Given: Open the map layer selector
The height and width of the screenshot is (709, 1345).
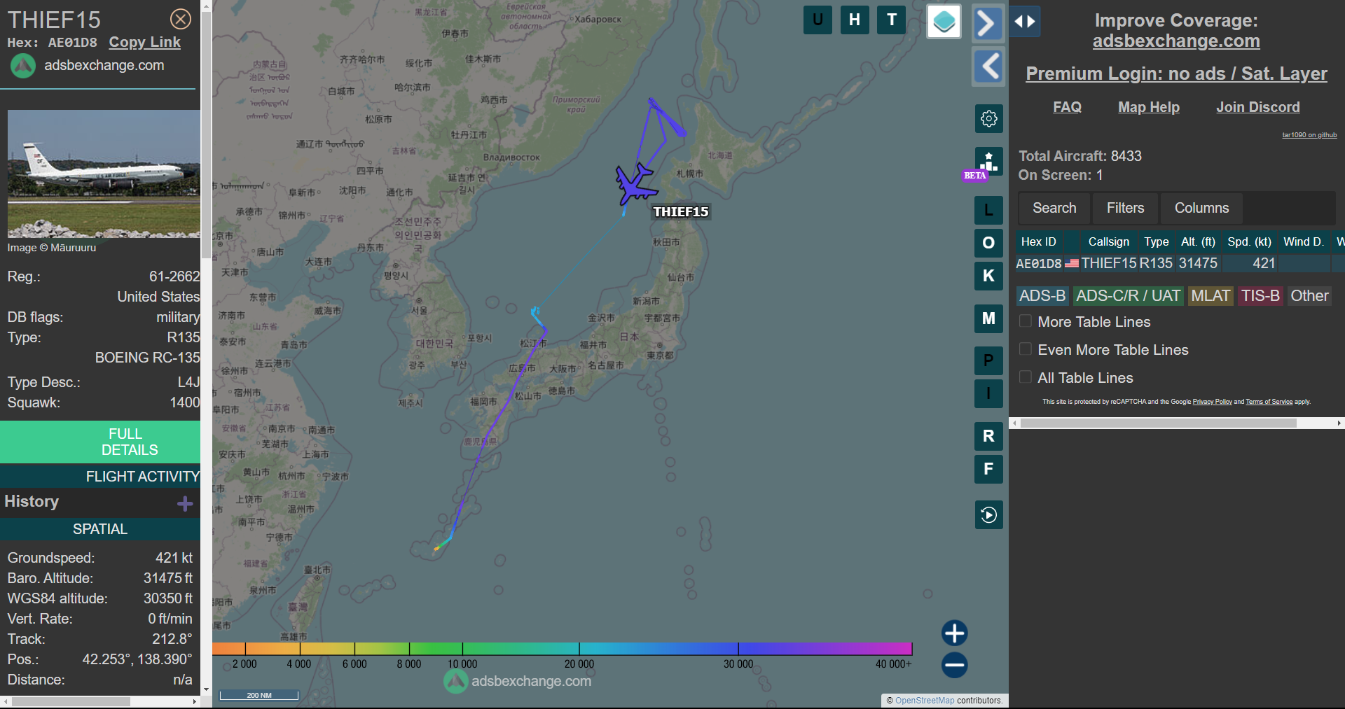Looking at the screenshot, I should [944, 22].
